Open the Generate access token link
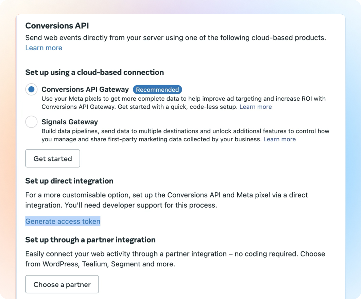 (63, 222)
